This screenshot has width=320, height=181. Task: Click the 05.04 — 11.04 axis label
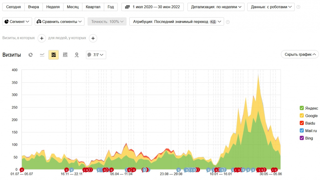(x=121, y=174)
